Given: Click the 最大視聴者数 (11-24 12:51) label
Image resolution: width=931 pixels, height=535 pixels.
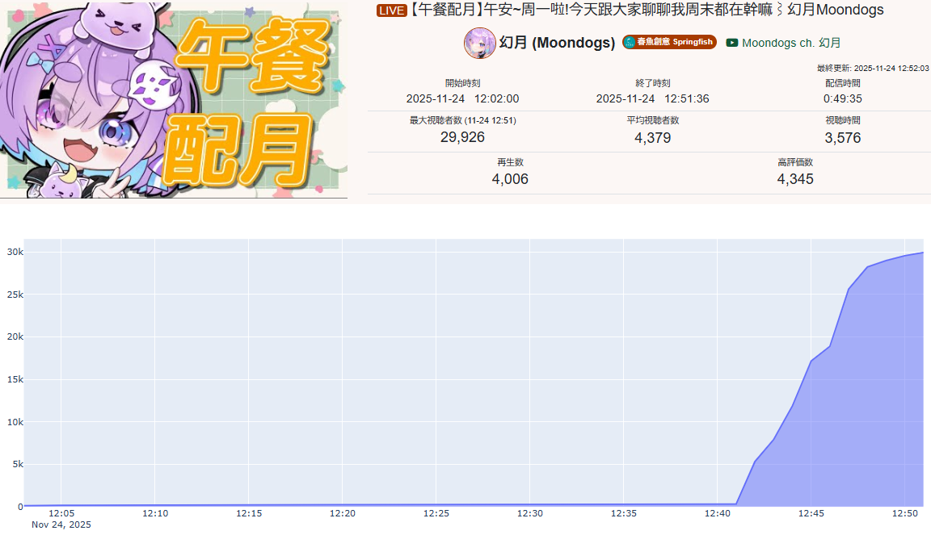Looking at the screenshot, I should (462, 120).
